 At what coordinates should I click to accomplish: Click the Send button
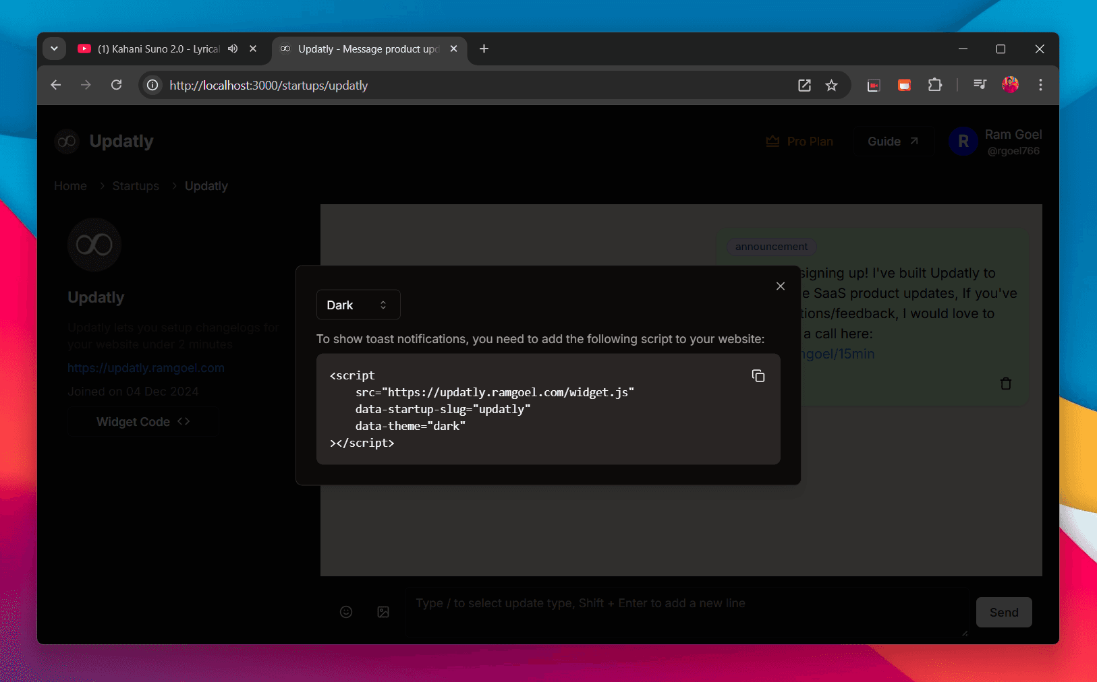click(1004, 613)
